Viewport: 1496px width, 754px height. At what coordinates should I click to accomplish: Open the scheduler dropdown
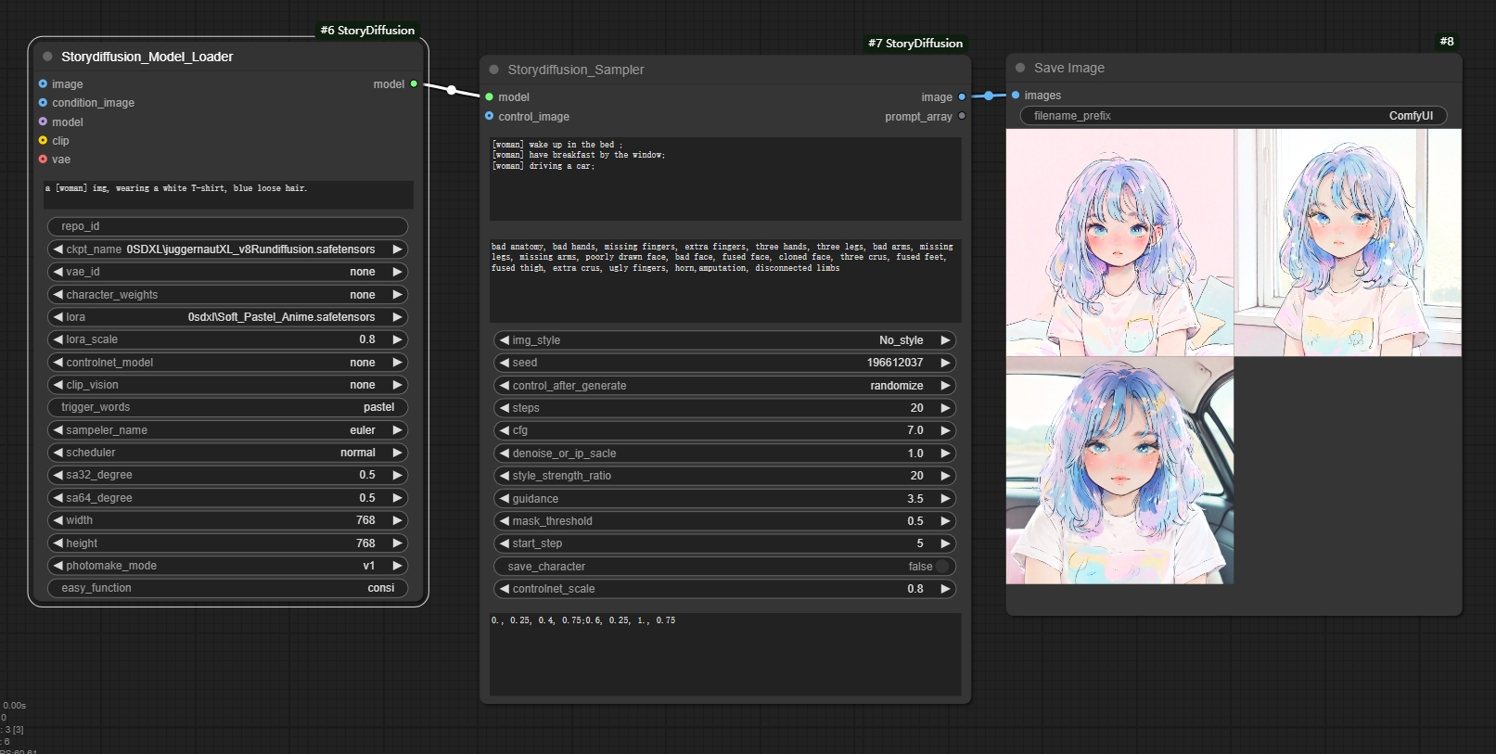pos(227,453)
